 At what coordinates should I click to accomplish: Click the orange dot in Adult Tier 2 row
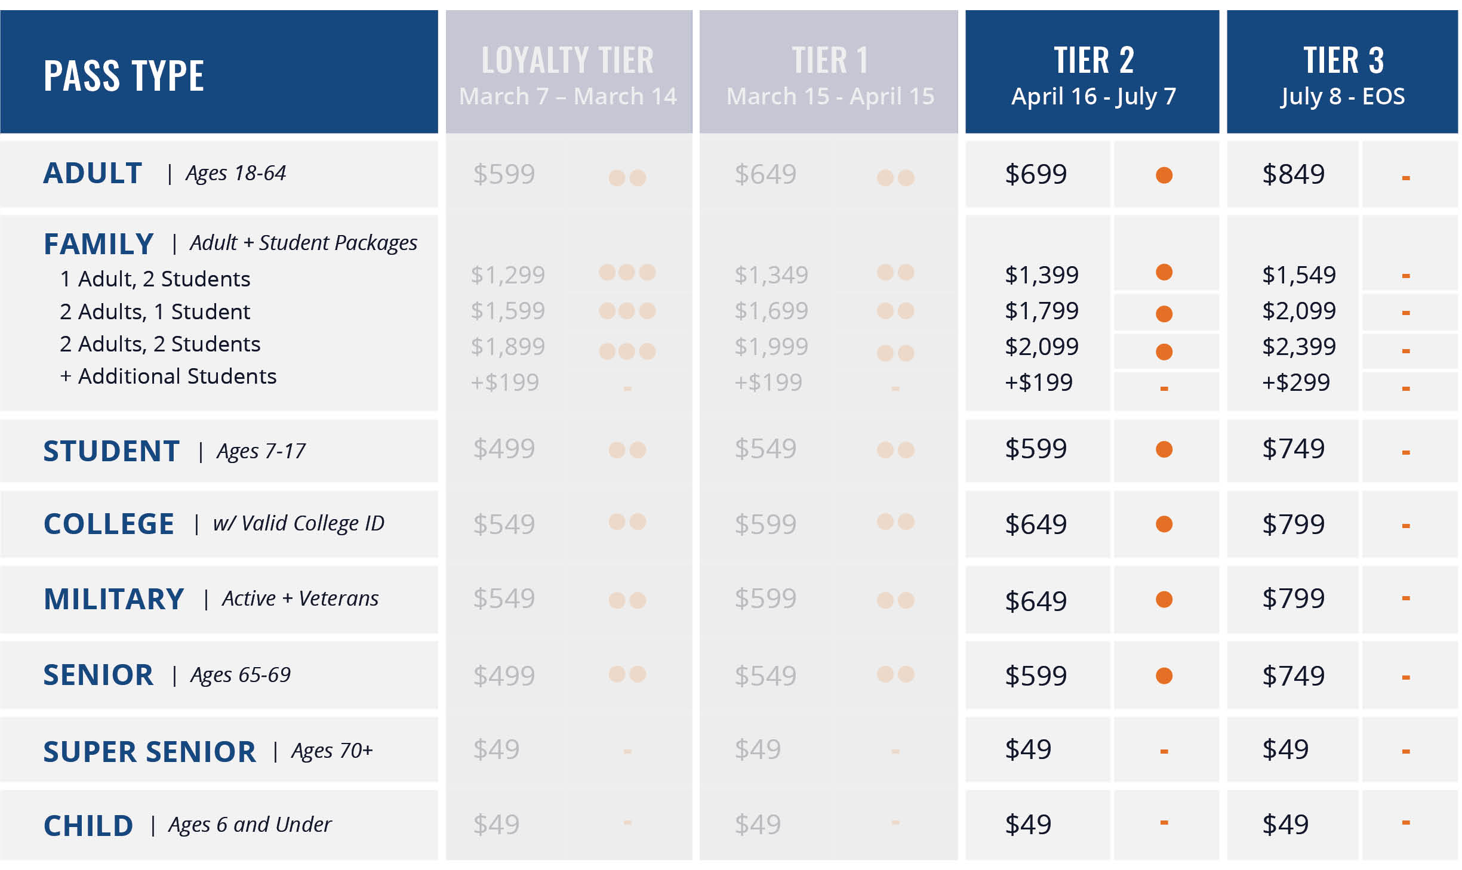pyautogui.click(x=1164, y=175)
